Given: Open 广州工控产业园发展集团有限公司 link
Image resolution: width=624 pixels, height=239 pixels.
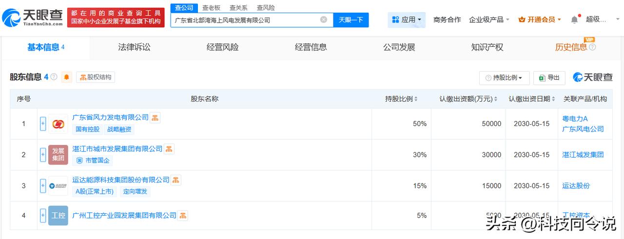Looking at the screenshot, I should (124, 215).
